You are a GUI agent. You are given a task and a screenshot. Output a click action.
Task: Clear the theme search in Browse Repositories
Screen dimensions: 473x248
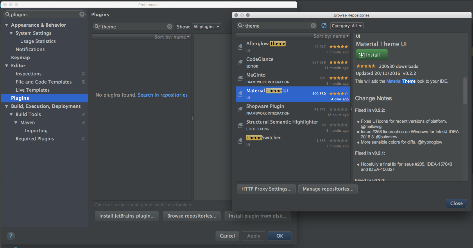coord(313,26)
